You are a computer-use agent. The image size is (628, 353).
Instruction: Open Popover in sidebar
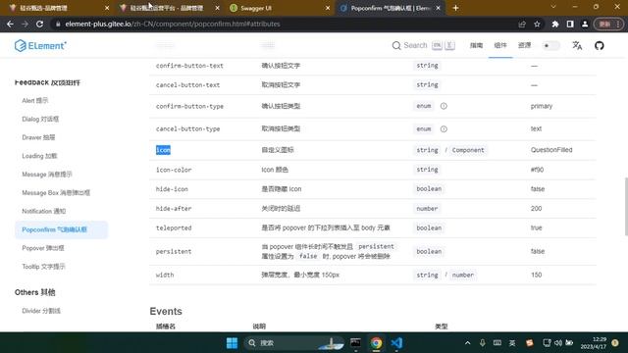coord(43,248)
